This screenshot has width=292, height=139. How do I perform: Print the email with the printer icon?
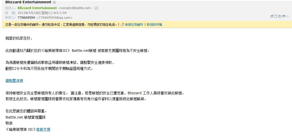[284, 16]
